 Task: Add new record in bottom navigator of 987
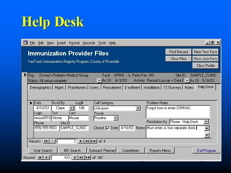tap(88, 158)
